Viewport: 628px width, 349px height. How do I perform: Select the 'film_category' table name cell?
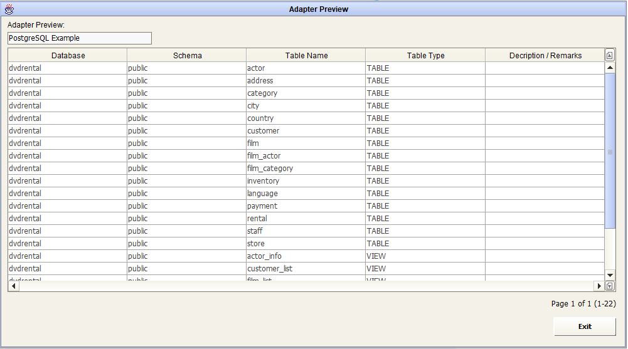306,169
